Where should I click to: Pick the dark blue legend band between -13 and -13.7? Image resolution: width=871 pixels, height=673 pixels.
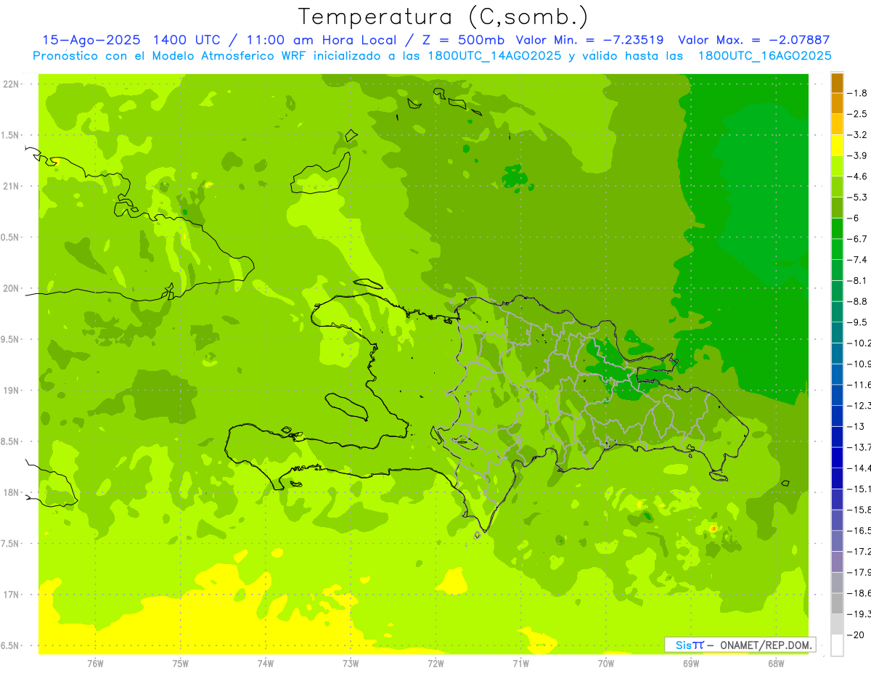(x=837, y=437)
